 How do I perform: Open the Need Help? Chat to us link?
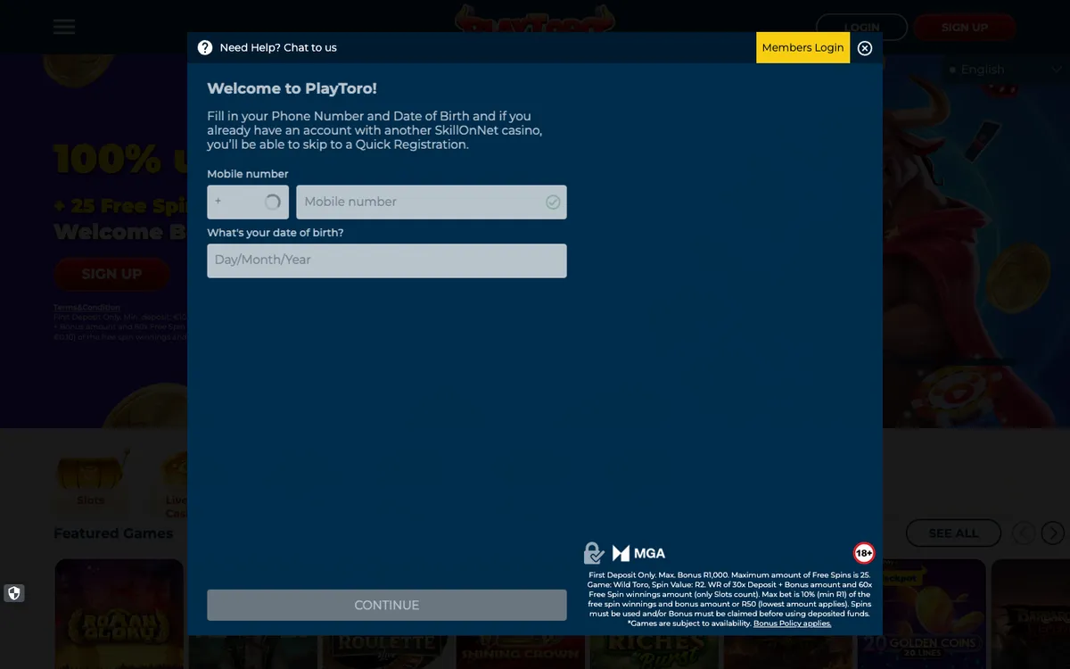(278, 47)
